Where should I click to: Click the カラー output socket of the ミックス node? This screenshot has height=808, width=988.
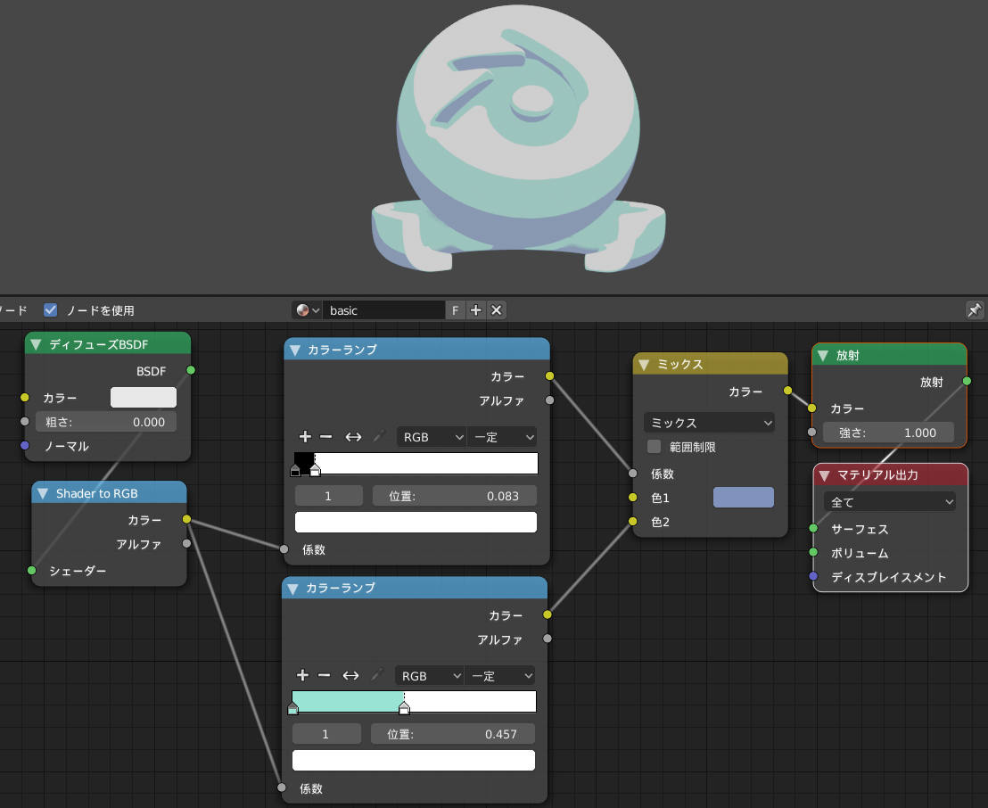point(787,391)
